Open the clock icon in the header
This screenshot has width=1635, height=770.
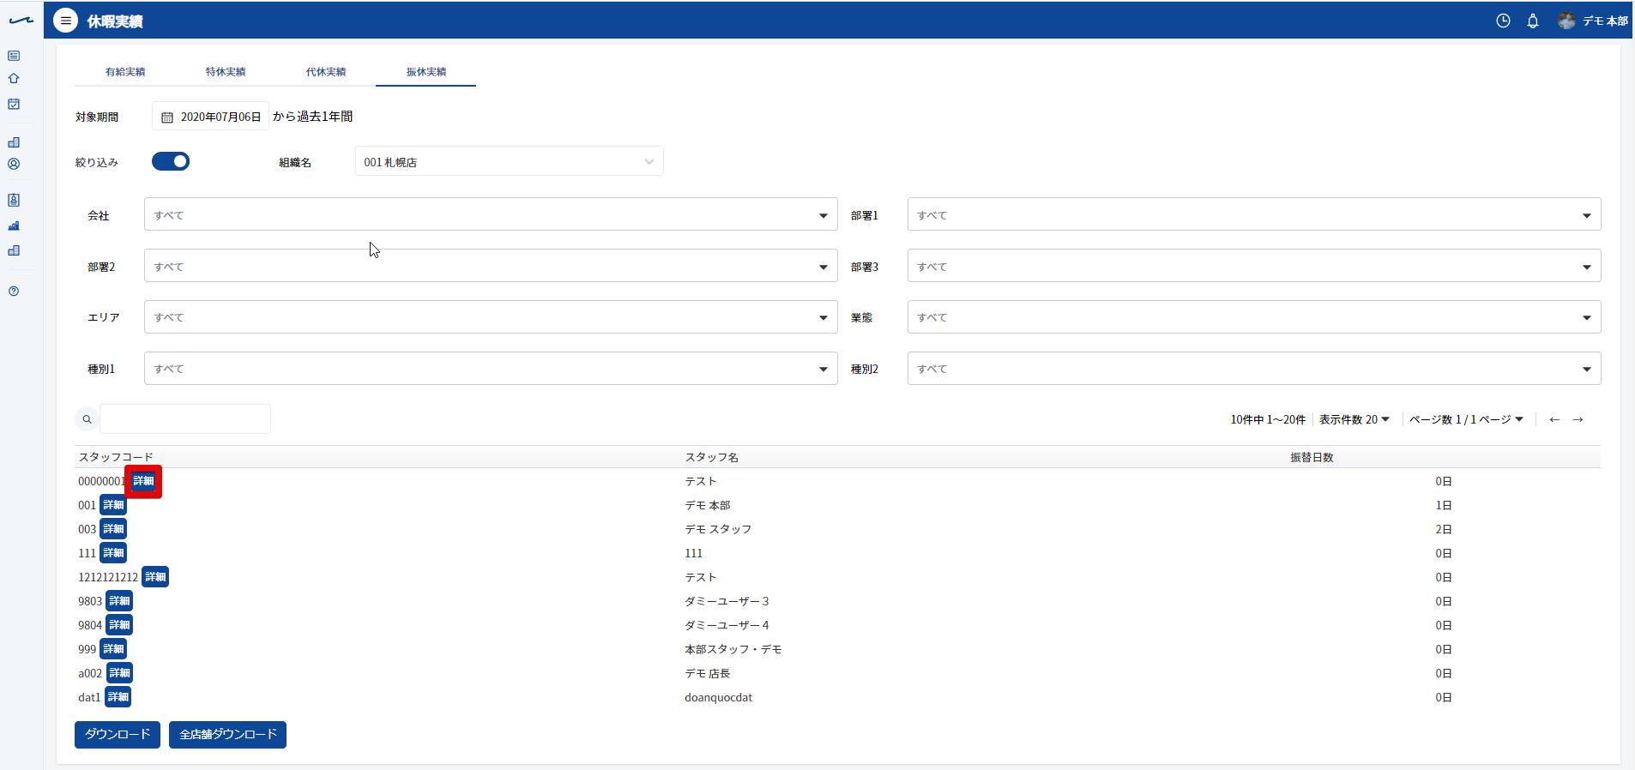tap(1503, 21)
